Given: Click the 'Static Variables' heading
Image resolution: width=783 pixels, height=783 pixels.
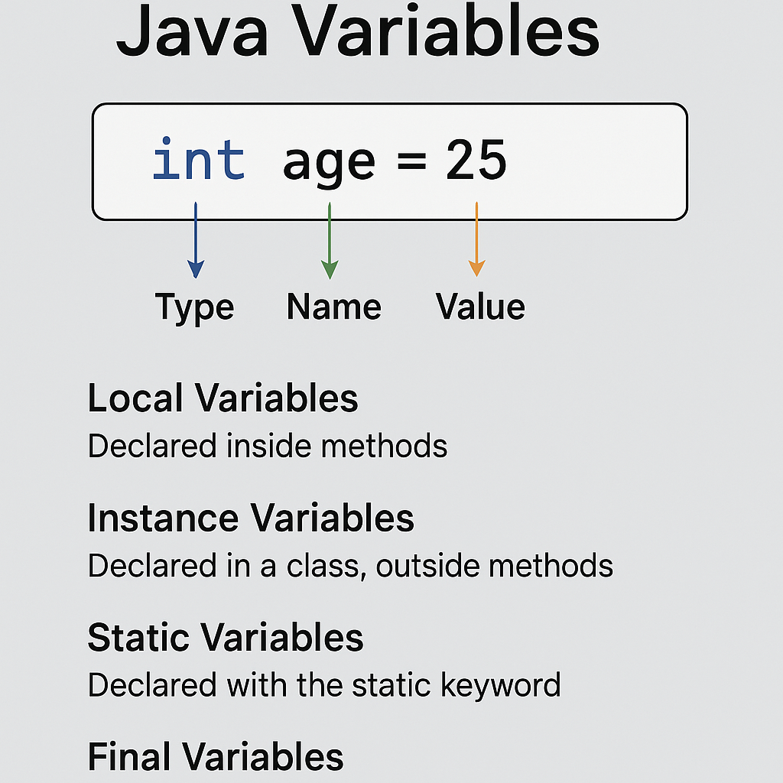Looking at the screenshot, I should click(x=226, y=638).
